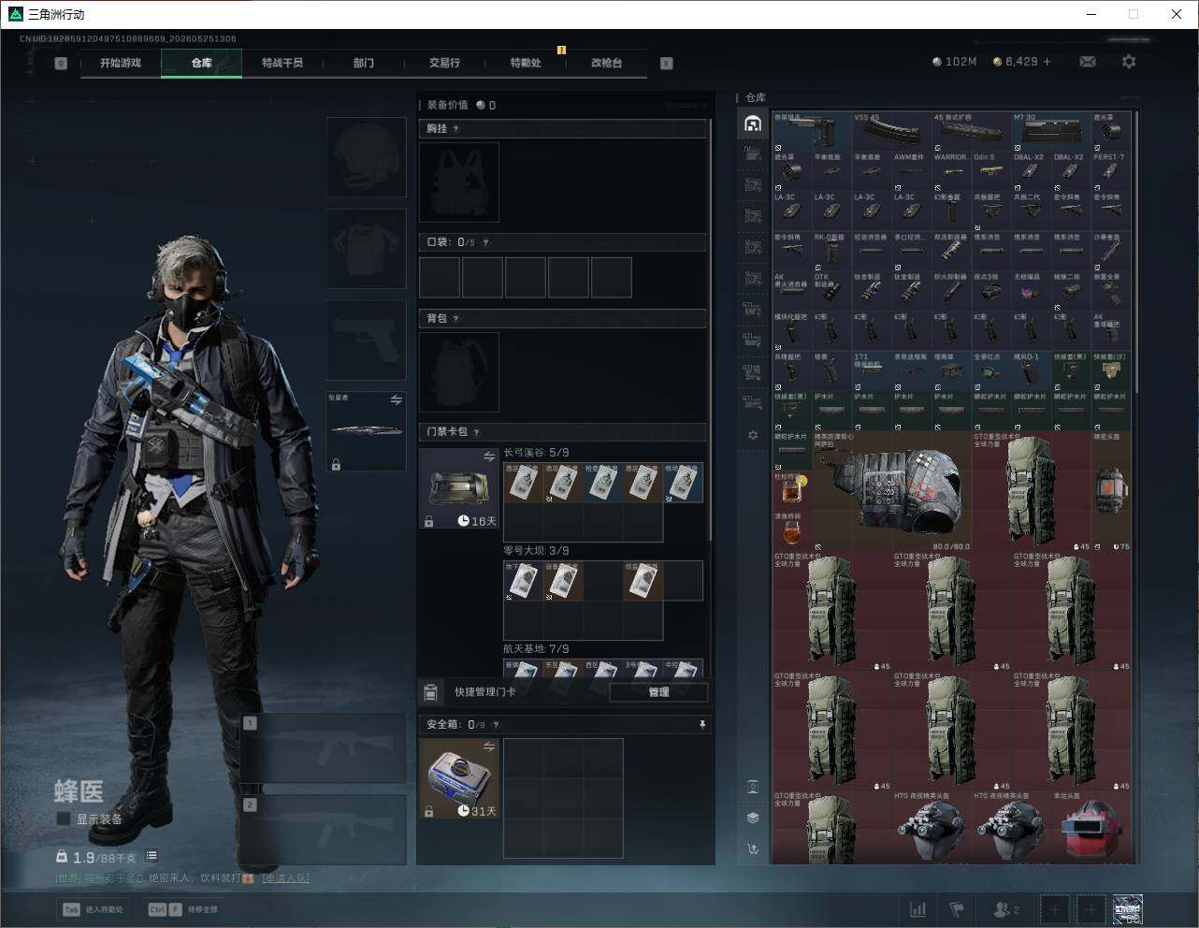Screen dimensions: 1199x928
Task: Show help for 胸挂 section
Action: pos(456,129)
